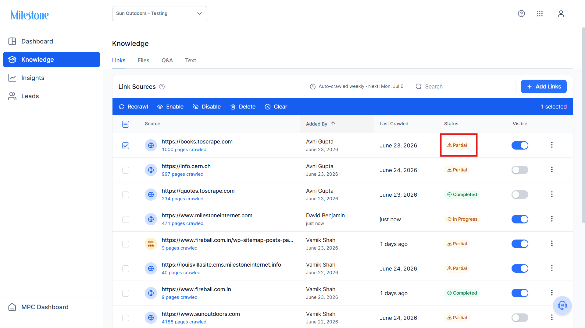Check the info.cern.ch row checkbox
585x328 pixels.
click(126, 170)
